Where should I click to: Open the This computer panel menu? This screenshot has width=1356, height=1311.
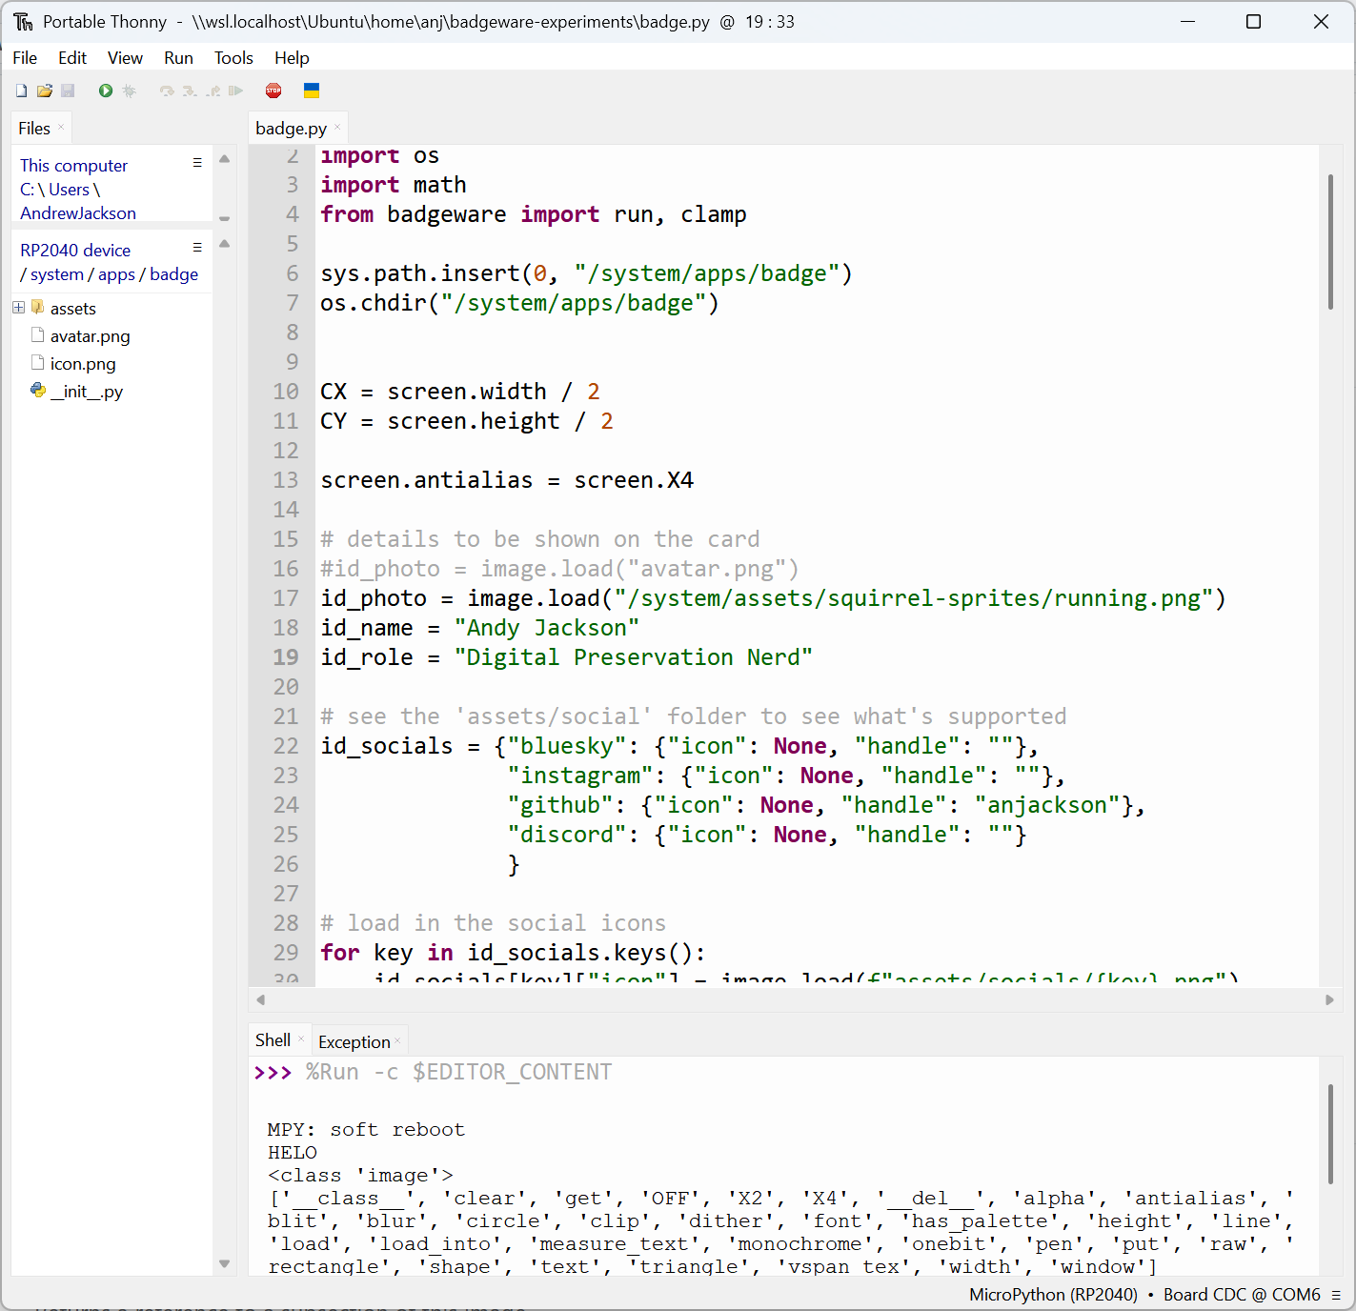pos(197,163)
